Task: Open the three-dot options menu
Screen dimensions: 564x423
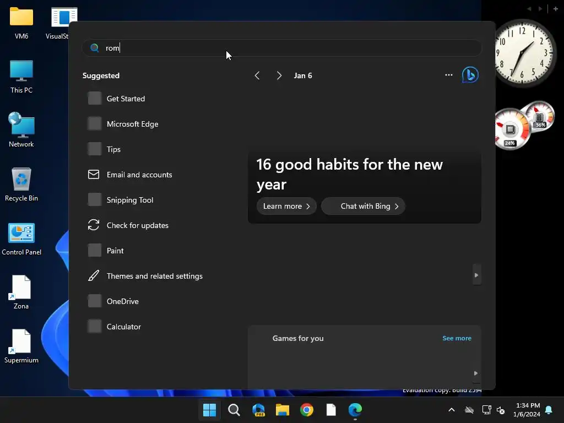Action: (x=448, y=75)
